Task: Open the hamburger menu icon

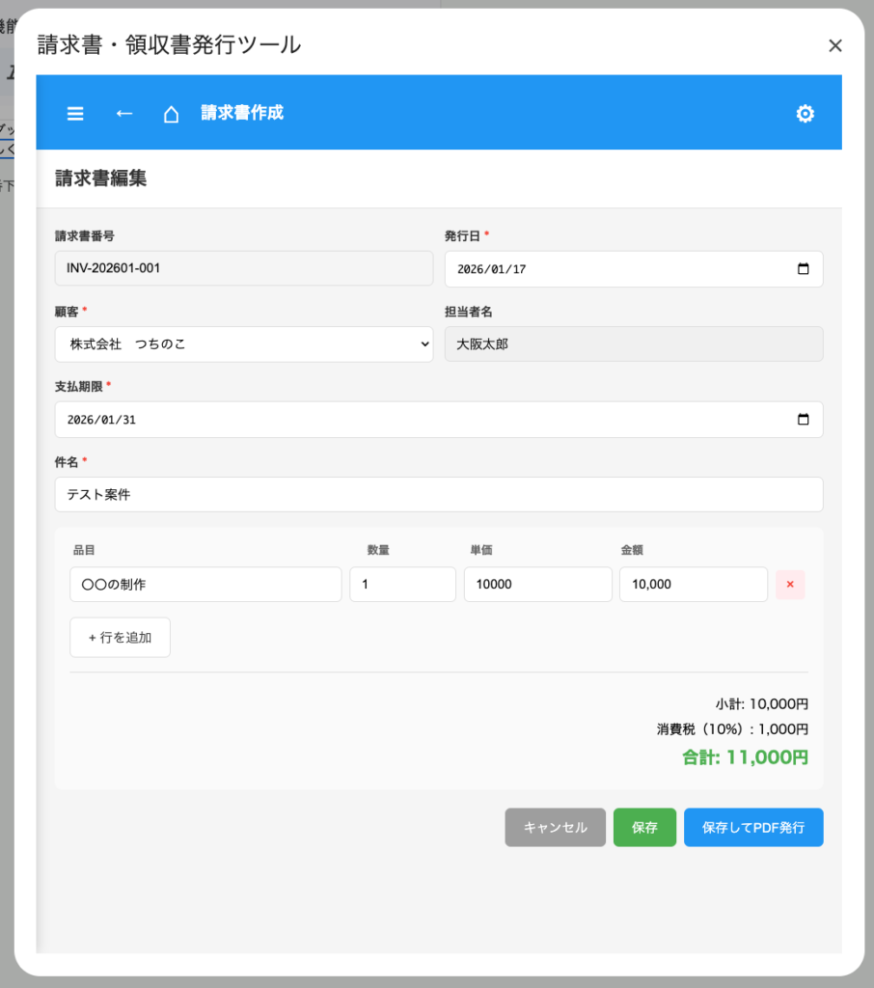Action: (75, 113)
